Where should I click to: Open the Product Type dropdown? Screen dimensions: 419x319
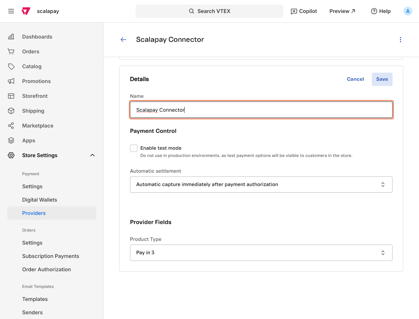[261, 253]
